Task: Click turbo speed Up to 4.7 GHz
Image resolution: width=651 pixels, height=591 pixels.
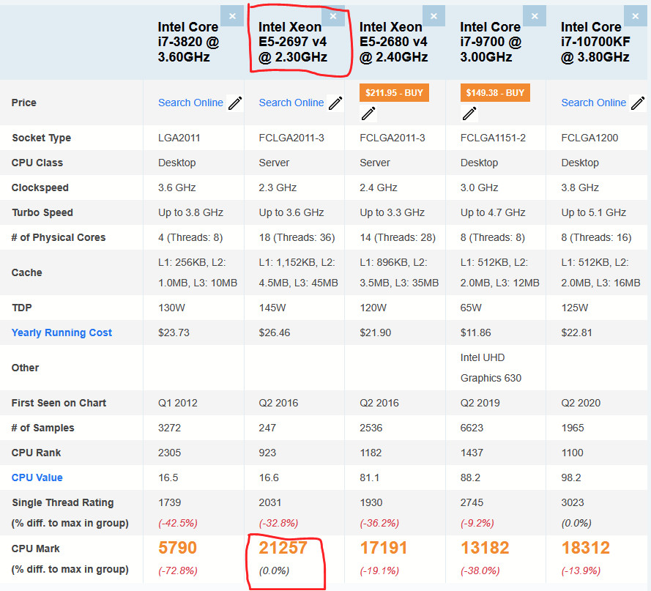Action: point(493,212)
